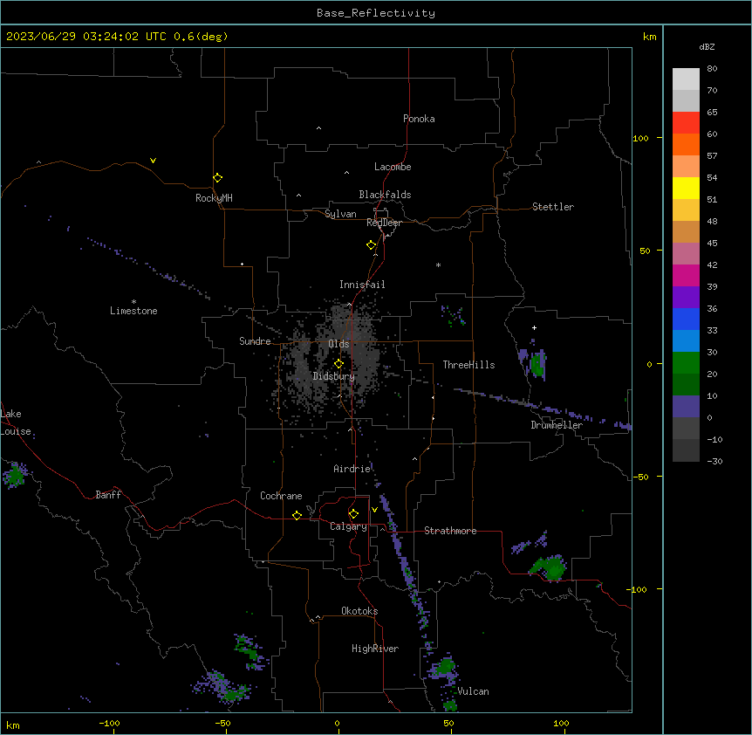Click the purple 10 dBZ color swatch
This screenshot has height=735, width=752.
686,407
